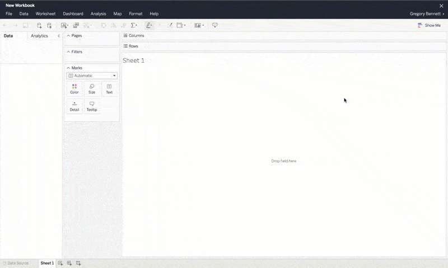Click the Text card in Marks

point(109,89)
